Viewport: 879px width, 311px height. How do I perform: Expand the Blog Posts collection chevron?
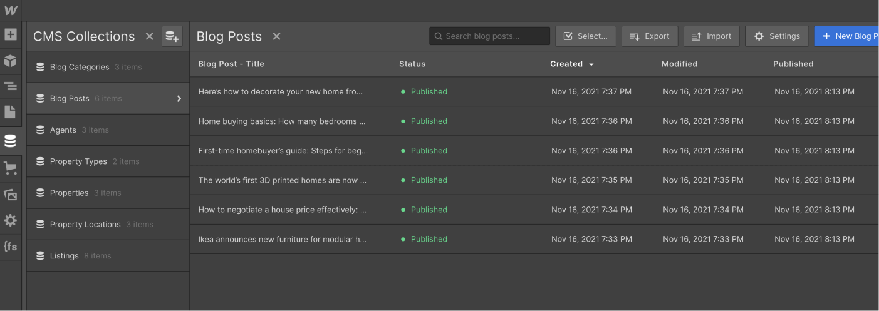(x=179, y=99)
